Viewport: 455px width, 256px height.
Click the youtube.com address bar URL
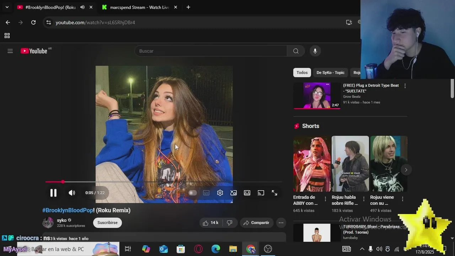coord(95,22)
